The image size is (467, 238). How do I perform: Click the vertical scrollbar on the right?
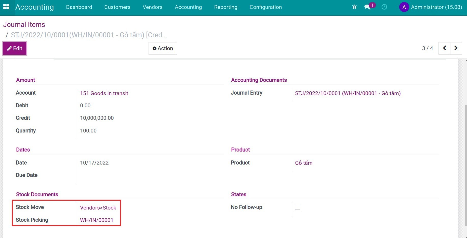465,165
